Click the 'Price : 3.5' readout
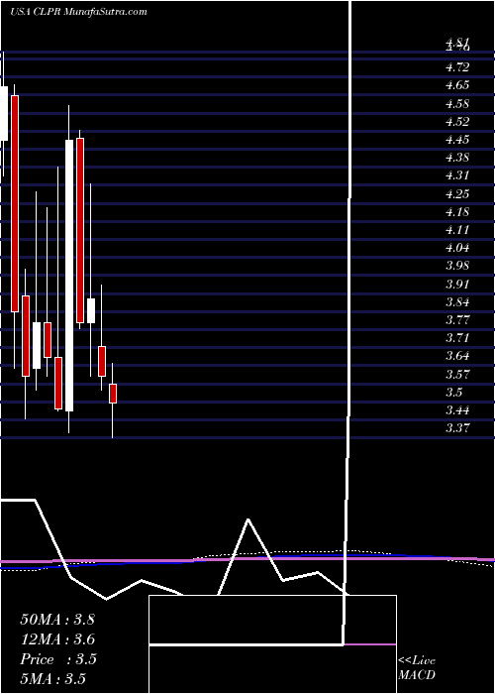Image resolution: width=495 pixels, height=694 pixels. point(58,659)
